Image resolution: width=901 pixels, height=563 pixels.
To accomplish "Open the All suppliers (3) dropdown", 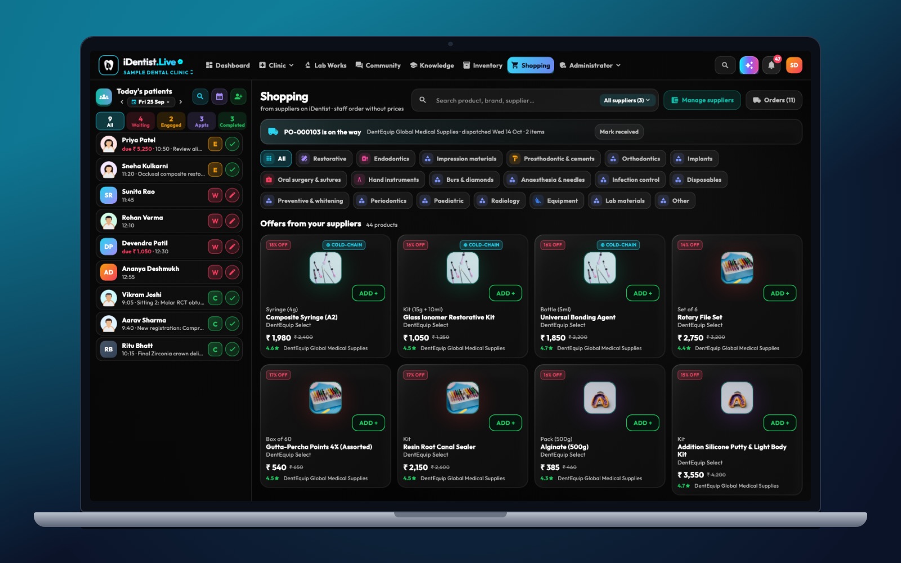I will [x=627, y=100].
